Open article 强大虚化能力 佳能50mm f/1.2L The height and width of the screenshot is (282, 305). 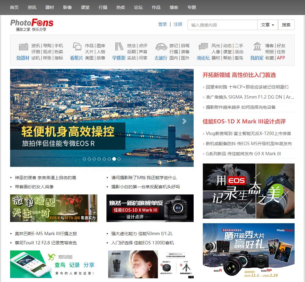[142, 234]
